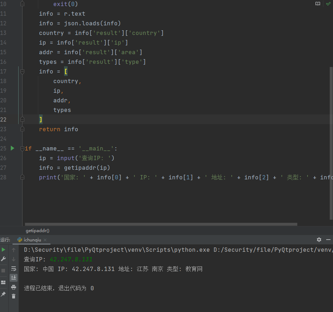Hide the run tool window minimize dash
Screen dimensions: 333x312
[328, 240]
